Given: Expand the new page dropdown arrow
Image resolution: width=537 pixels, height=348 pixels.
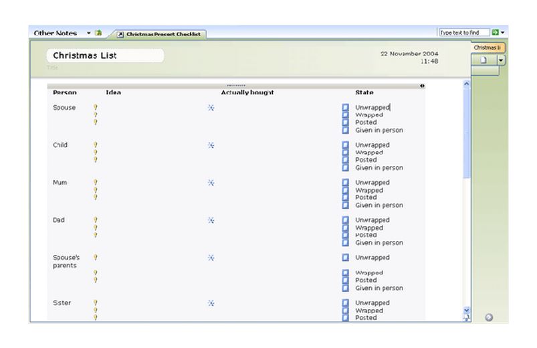Looking at the screenshot, I should 501,60.
